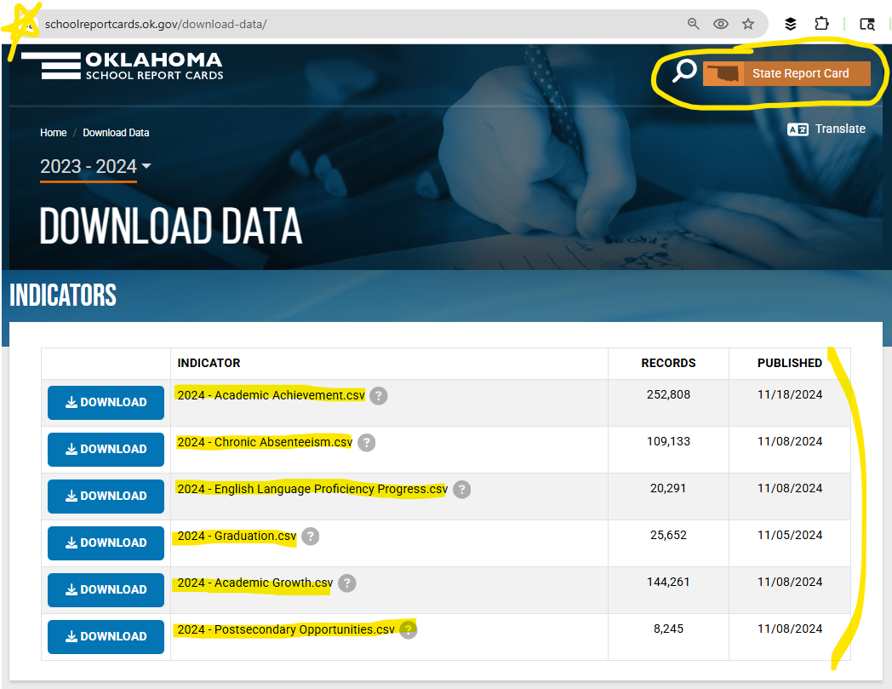Open the Translate option

pyautogui.click(x=840, y=129)
